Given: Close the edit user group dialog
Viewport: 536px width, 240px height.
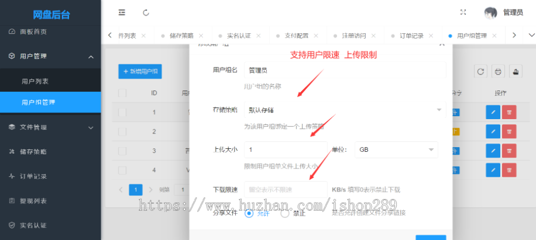Looking at the screenshot, I should pyautogui.click(x=442, y=44).
